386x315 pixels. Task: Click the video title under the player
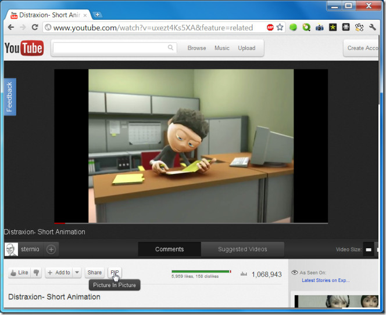coord(45,232)
